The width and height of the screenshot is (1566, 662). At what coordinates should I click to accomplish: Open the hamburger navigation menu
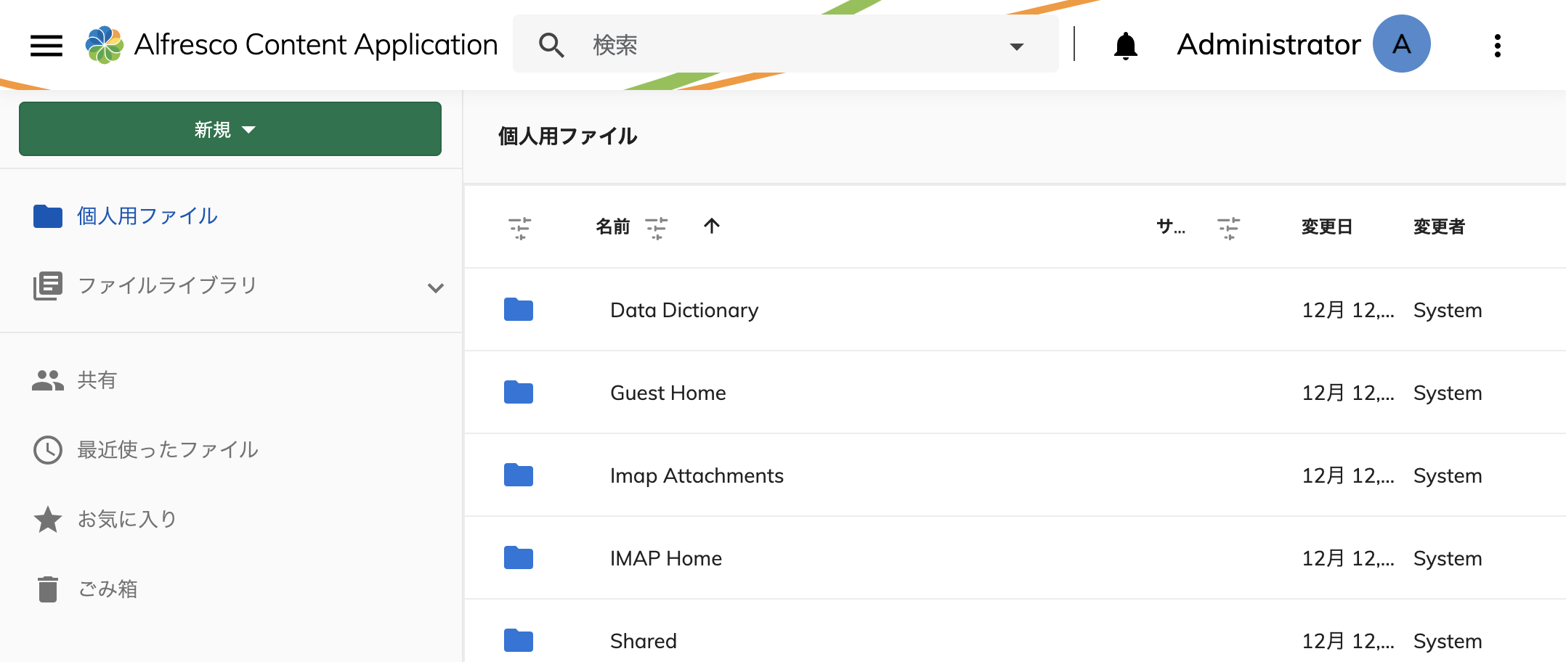pyautogui.click(x=46, y=44)
